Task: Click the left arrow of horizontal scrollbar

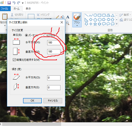Action: 1,124
